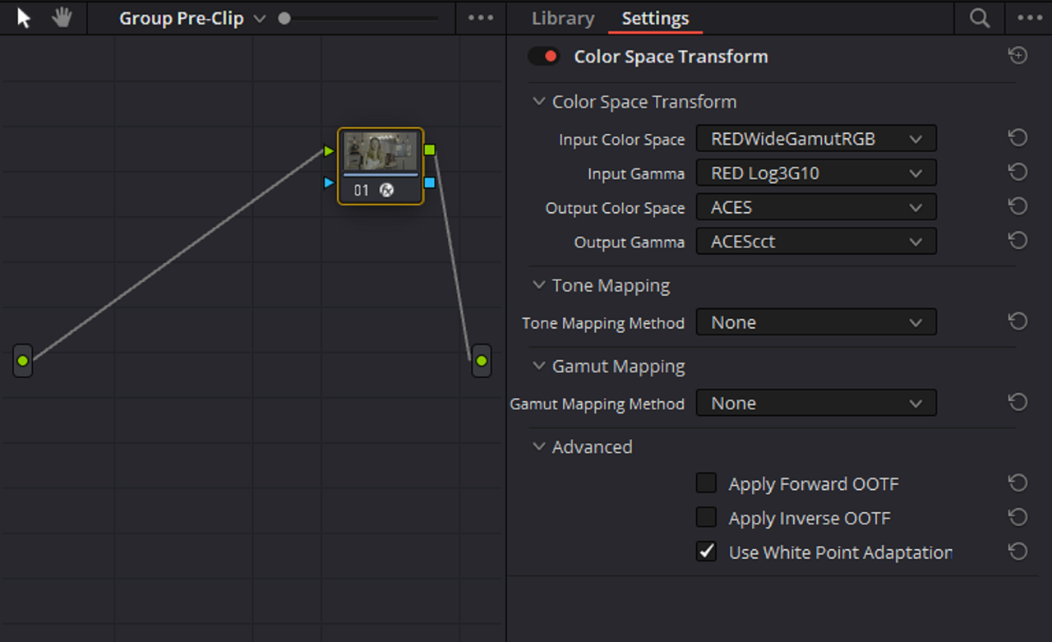Select the hand pan tool
Screen dimensions: 1052x642
(62, 18)
